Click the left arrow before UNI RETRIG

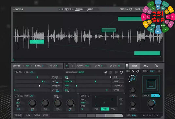click(59, 9)
